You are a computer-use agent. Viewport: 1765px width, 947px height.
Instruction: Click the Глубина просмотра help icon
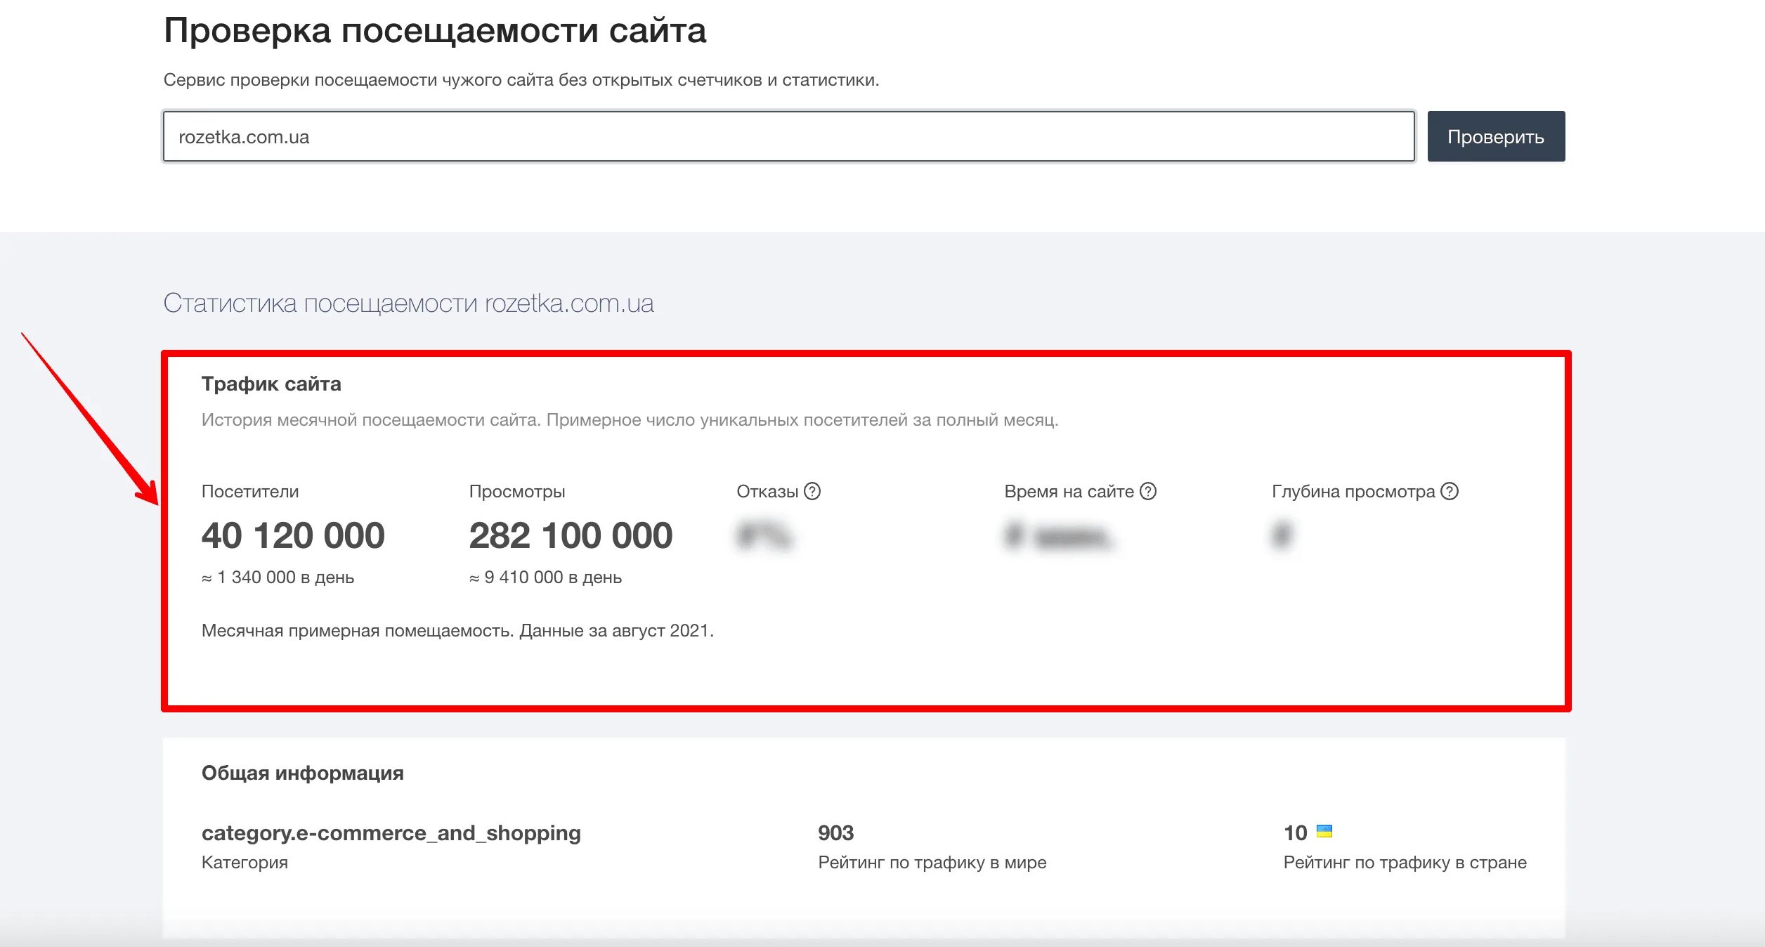point(1450,491)
